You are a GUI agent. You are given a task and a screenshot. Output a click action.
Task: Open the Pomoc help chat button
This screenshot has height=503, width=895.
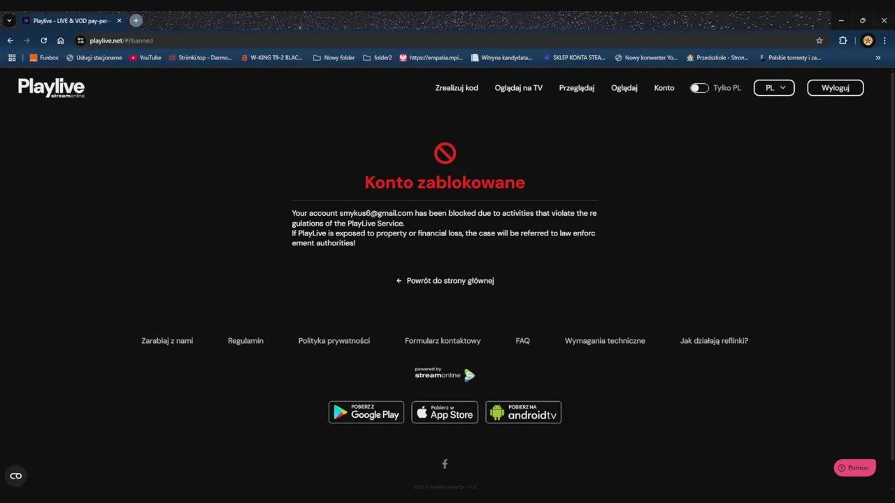854,468
